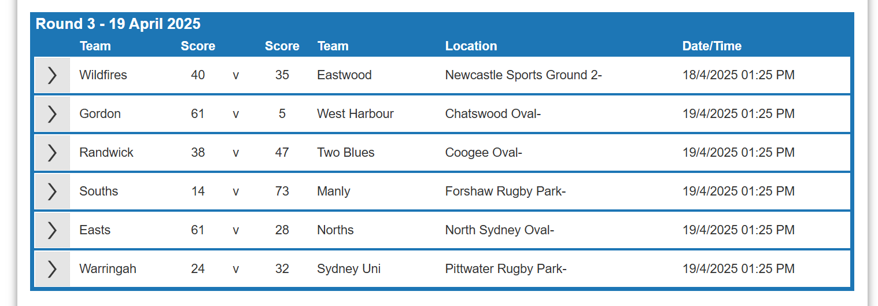Image resolution: width=878 pixels, height=306 pixels.
Task: Click the Two Blues team name
Action: pos(346,153)
